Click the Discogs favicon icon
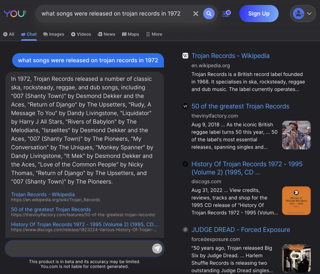 click(x=185, y=164)
